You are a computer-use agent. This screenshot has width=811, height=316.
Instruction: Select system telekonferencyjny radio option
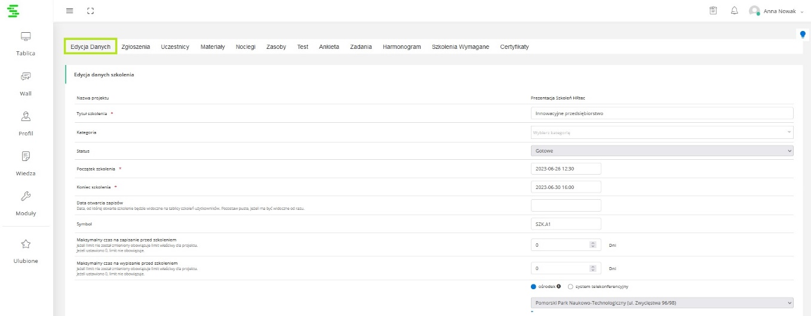pos(570,287)
